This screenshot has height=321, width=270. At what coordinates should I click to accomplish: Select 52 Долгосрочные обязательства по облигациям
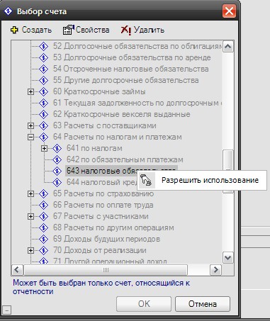(137, 46)
